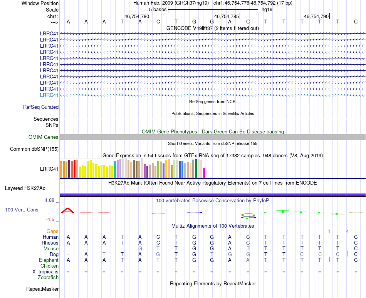Click the purple layered H3K27Ac signal band
Image resolution: width=366 pixels, height=298 pixels.
click(x=213, y=195)
